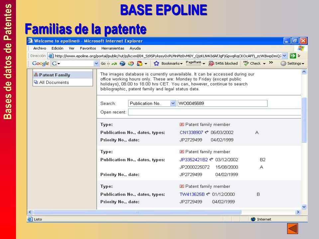Viewport: 319px width, 239px height.
Task: Click the Bookmarks star icon
Action: click(156, 63)
